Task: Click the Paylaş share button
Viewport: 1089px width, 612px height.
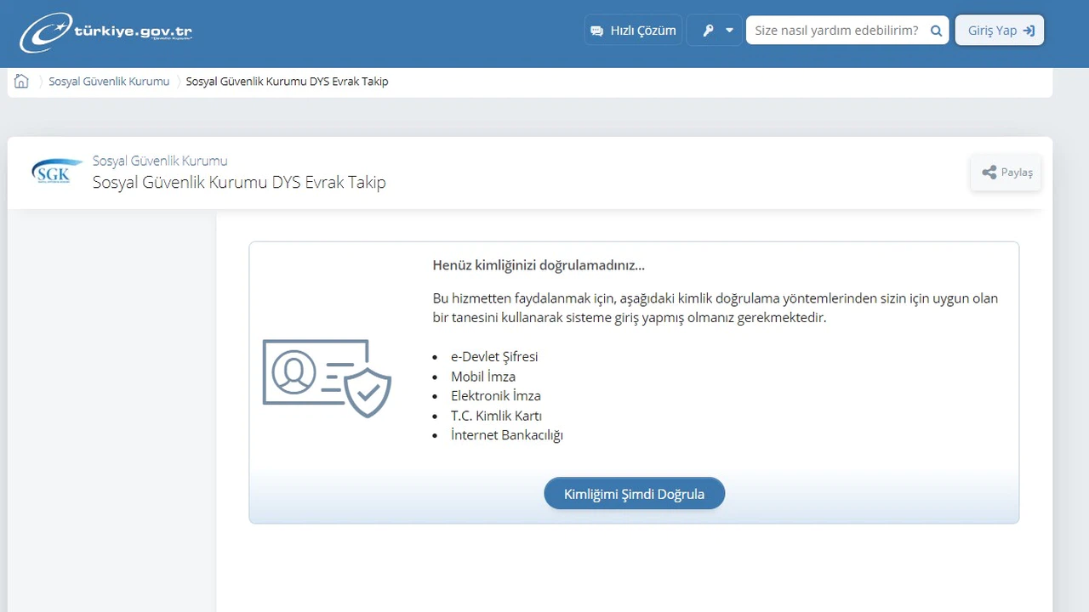Action: coord(1006,173)
